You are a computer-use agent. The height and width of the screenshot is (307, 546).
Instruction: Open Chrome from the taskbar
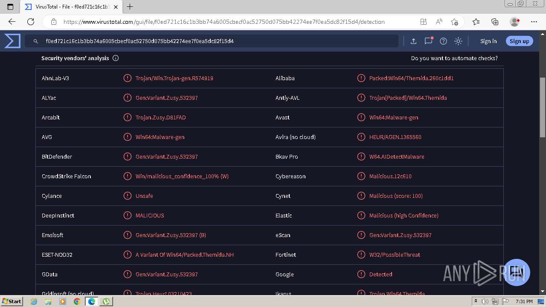(x=77, y=301)
